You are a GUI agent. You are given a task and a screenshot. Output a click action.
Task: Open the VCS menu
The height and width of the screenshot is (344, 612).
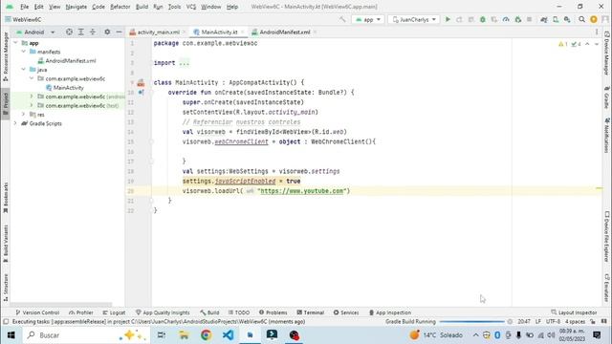191,7
